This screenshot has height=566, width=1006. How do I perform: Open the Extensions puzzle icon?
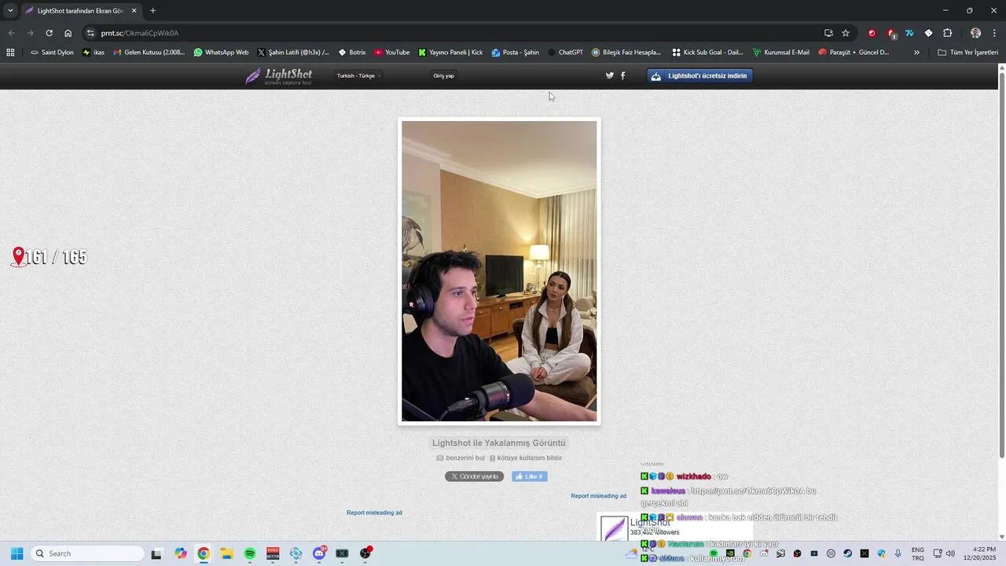point(947,33)
